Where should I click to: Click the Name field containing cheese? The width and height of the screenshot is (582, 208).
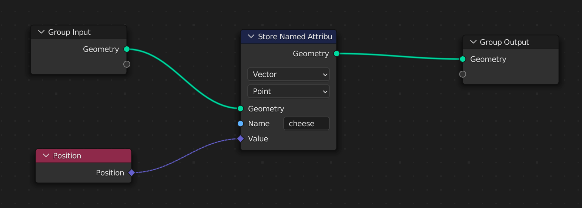pyautogui.click(x=306, y=124)
